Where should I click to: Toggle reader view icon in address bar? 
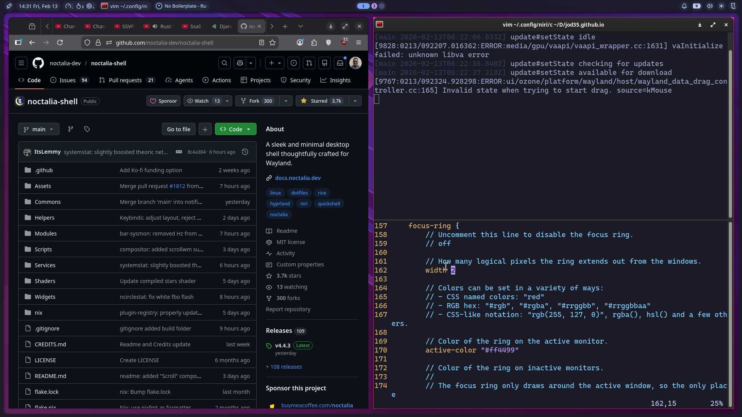(262, 42)
